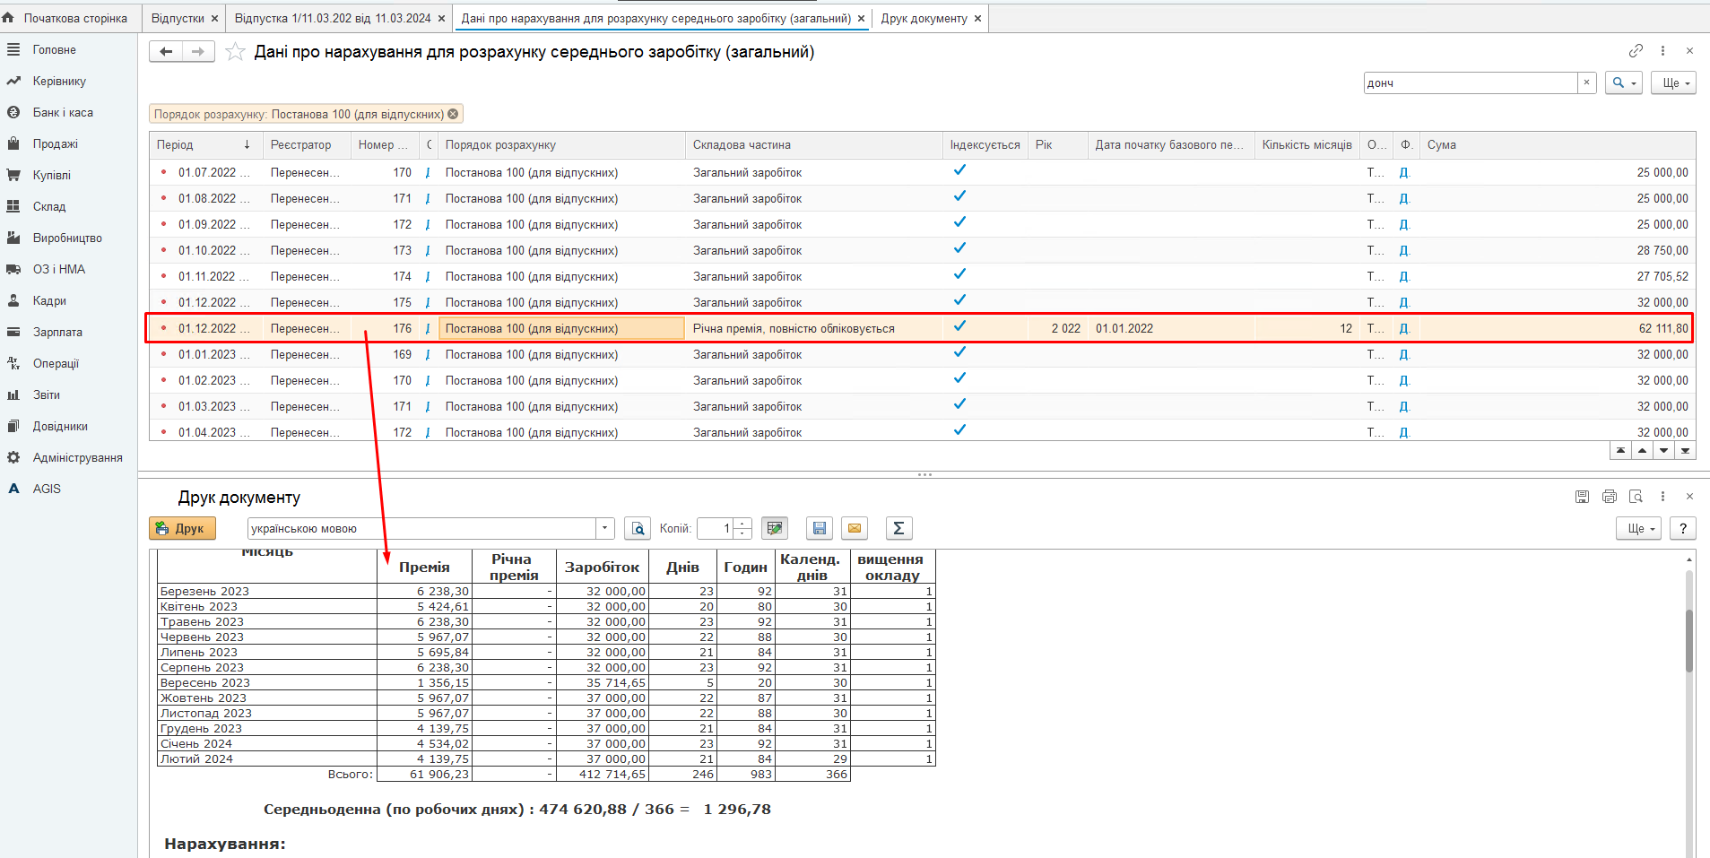Click the back arrow navigation button

(166, 52)
